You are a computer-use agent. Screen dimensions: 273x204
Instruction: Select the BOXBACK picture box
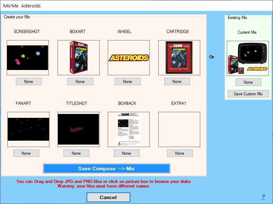(129, 129)
